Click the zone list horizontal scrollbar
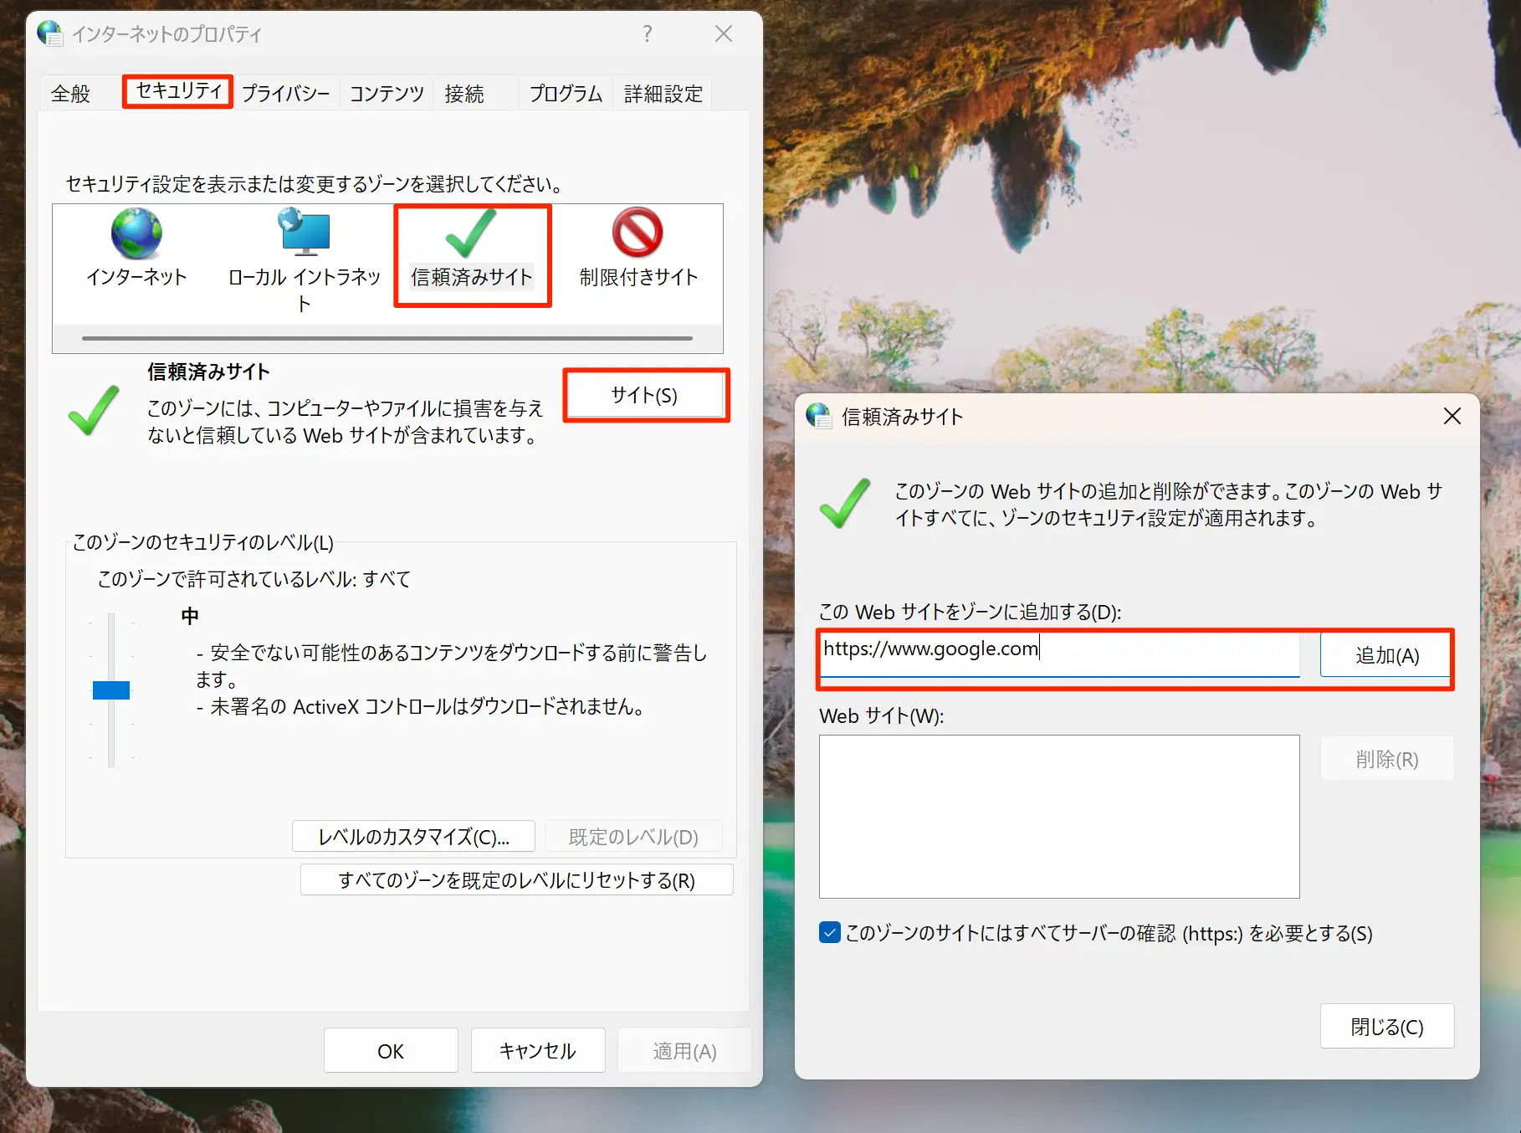Image resolution: width=1521 pixels, height=1133 pixels. pyautogui.click(x=387, y=338)
